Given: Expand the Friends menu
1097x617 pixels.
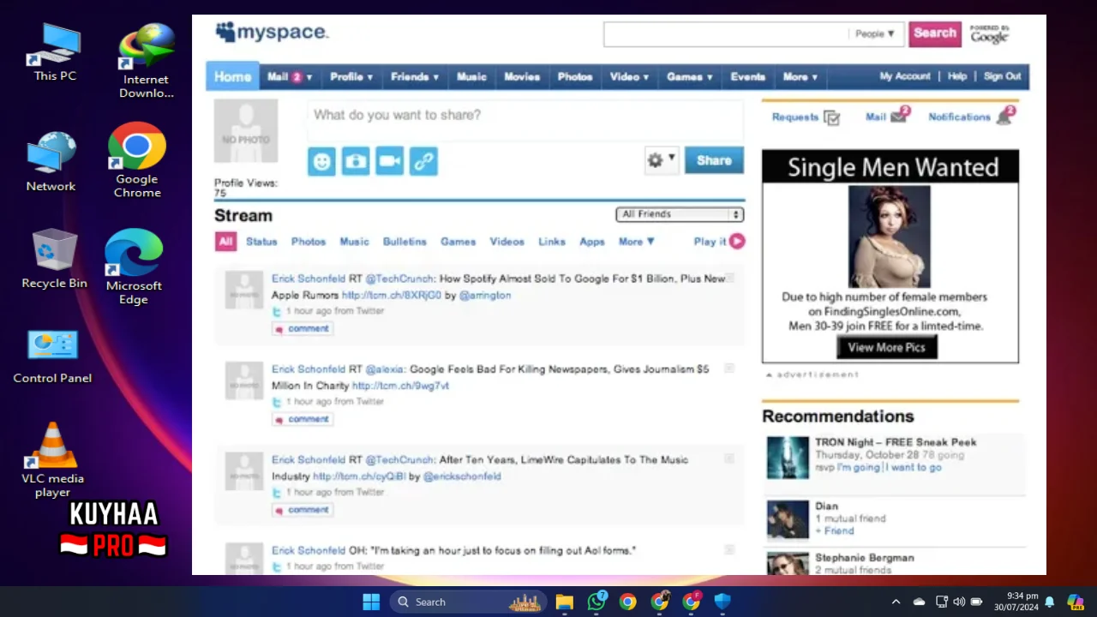Looking at the screenshot, I should point(415,76).
